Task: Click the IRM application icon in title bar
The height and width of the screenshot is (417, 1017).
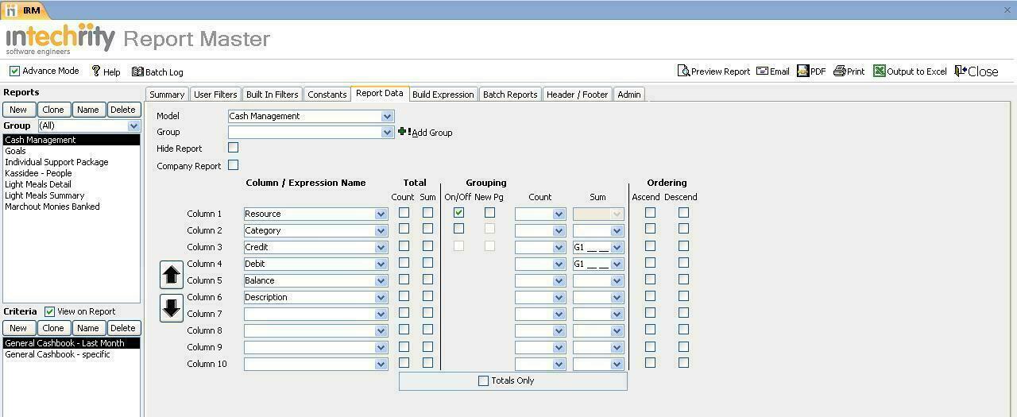Action: tap(10, 10)
